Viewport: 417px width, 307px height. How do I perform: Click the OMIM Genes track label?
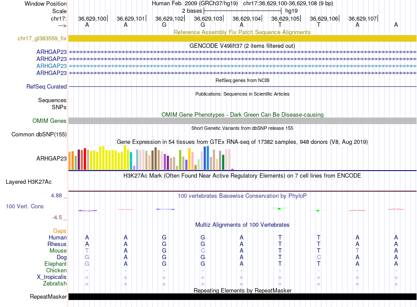(50, 121)
